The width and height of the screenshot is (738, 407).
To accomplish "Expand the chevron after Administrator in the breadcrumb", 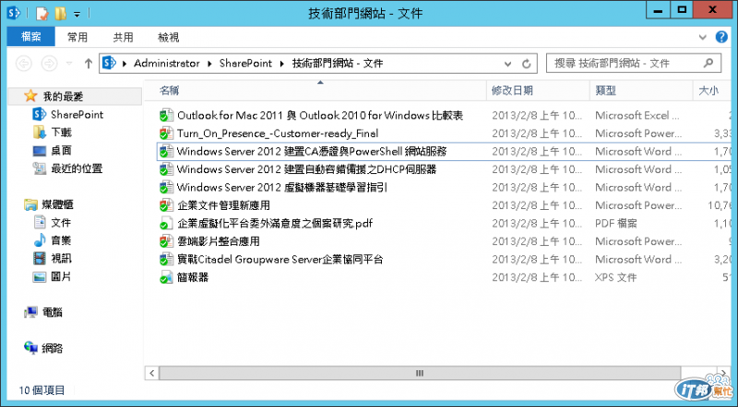I will [x=209, y=64].
